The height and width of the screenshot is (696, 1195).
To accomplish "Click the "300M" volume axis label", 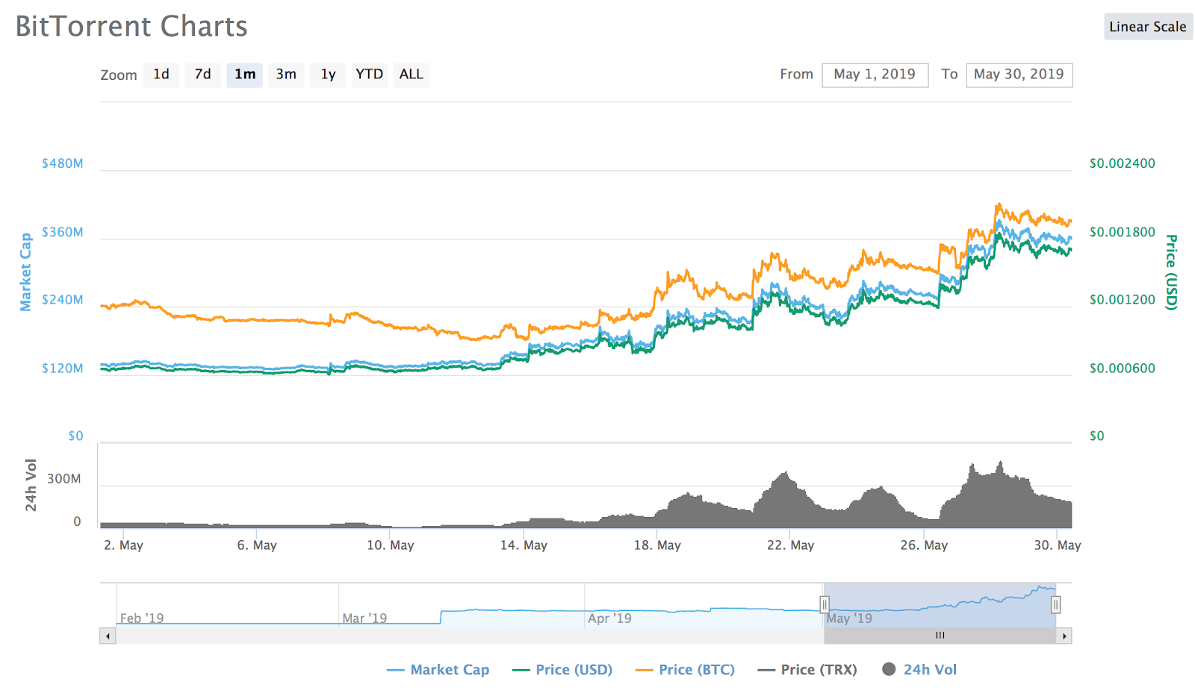I will point(64,479).
